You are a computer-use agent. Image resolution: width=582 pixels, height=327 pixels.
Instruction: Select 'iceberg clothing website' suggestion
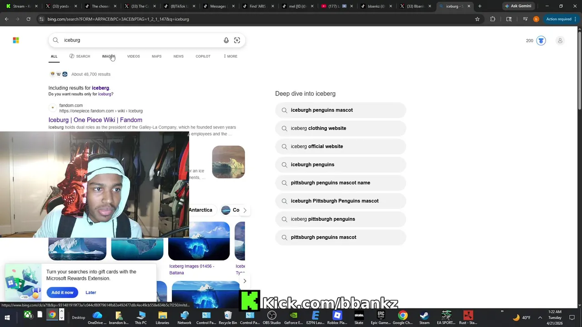point(341,129)
